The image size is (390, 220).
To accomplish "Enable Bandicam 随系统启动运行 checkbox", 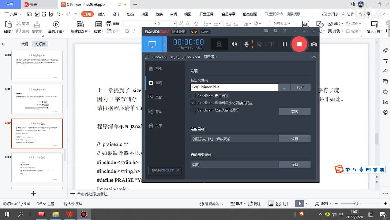I will [193, 110].
